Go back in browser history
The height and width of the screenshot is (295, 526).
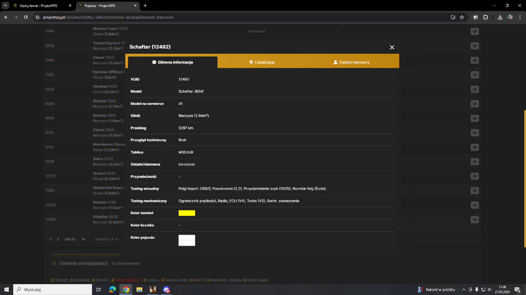coord(6,17)
